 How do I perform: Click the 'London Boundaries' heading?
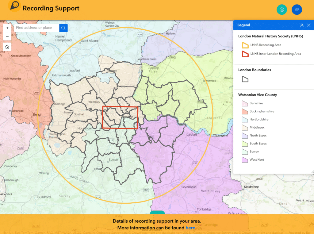[x=255, y=70]
